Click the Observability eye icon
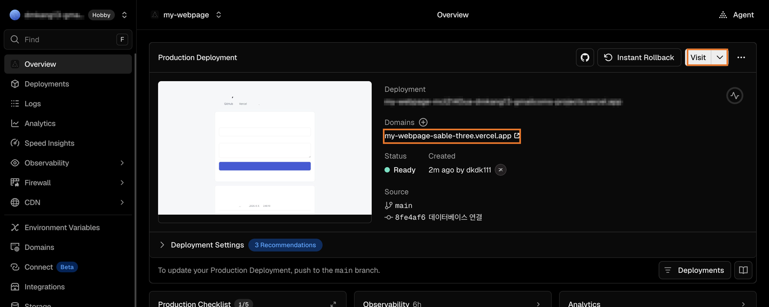 (15, 163)
